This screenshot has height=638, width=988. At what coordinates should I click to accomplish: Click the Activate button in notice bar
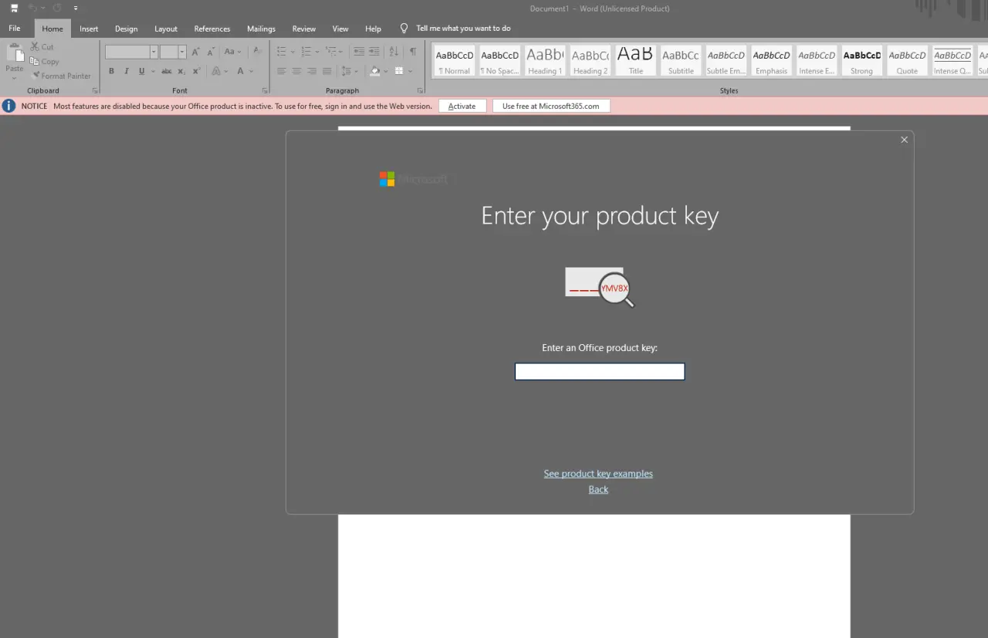pyautogui.click(x=462, y=106)
